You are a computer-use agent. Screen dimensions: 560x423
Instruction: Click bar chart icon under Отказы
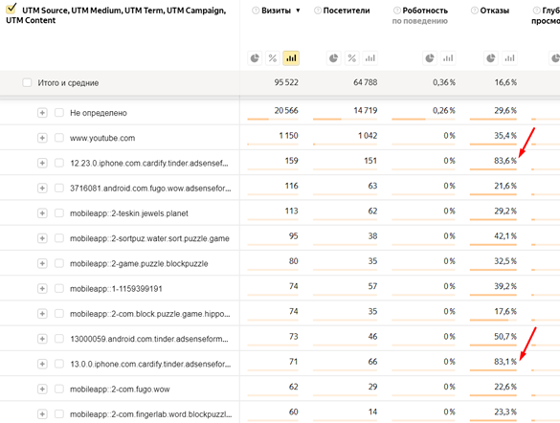click(x=509, y=58)
